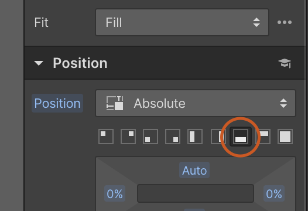The width and height of the screenshot is (308, 211).
Task: Select the full-cover position preset icon
Action: pos(285,137)
